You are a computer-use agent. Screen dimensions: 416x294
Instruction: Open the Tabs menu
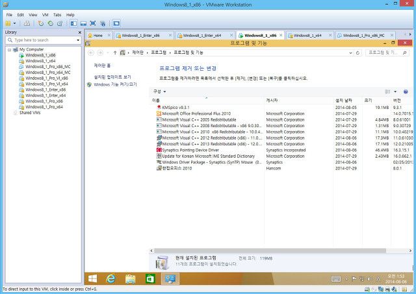57,15
